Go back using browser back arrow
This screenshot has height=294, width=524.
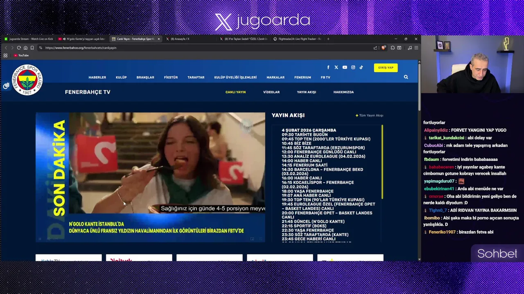pos(6,48)
